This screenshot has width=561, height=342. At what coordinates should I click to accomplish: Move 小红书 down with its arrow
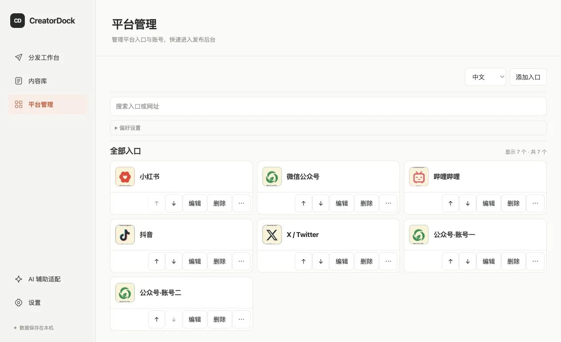[174, 203]
